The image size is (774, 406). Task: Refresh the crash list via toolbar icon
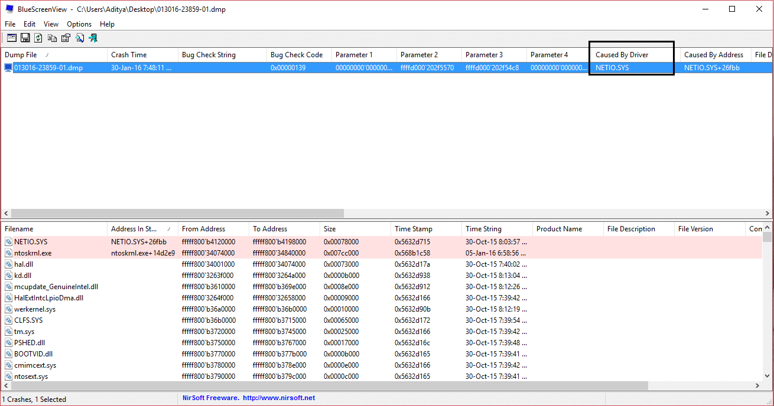pos(38,38)
